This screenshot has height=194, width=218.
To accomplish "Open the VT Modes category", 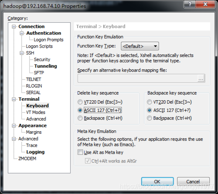I will [36, 112].
